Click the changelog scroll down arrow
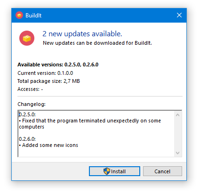This screenshot has height=194, width=200. click(x=177, y=153)
